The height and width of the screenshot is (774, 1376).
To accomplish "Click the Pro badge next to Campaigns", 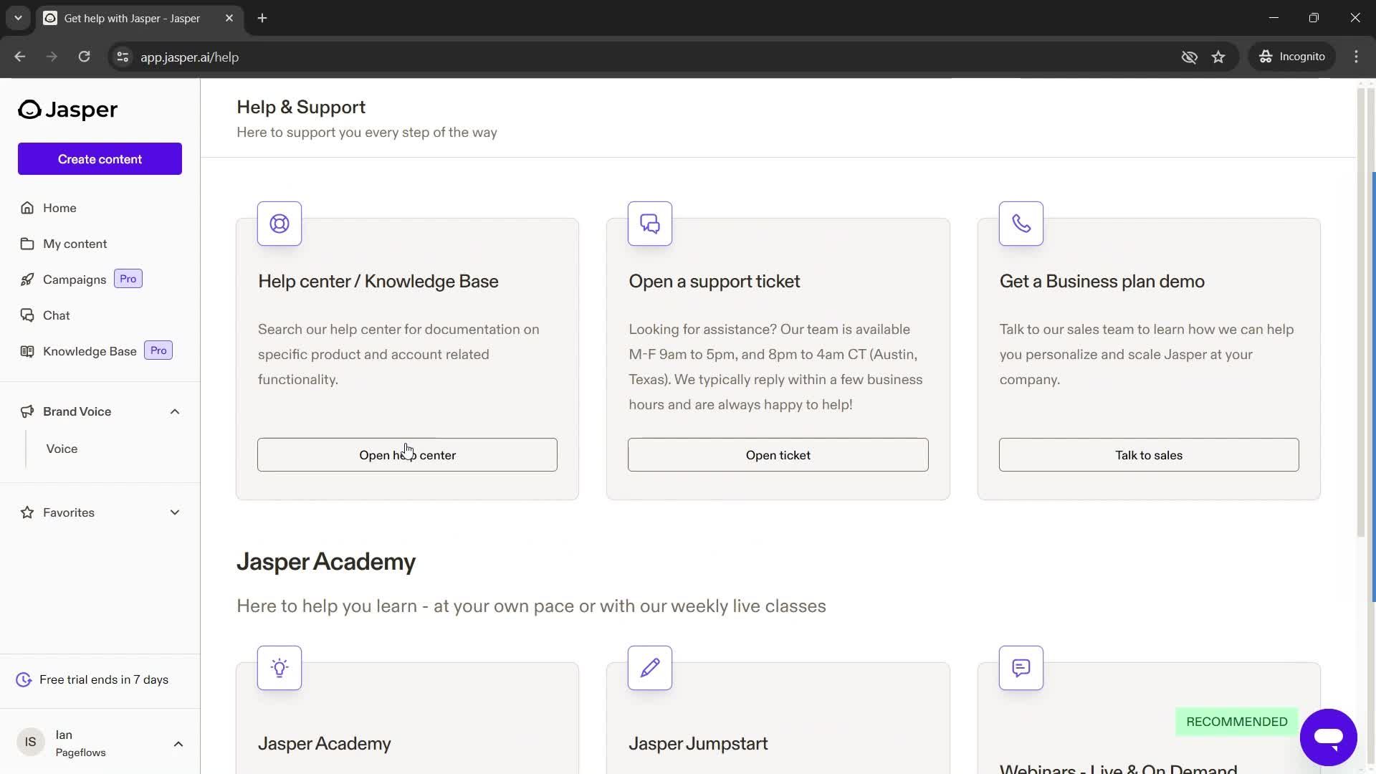I will point(128,279).
